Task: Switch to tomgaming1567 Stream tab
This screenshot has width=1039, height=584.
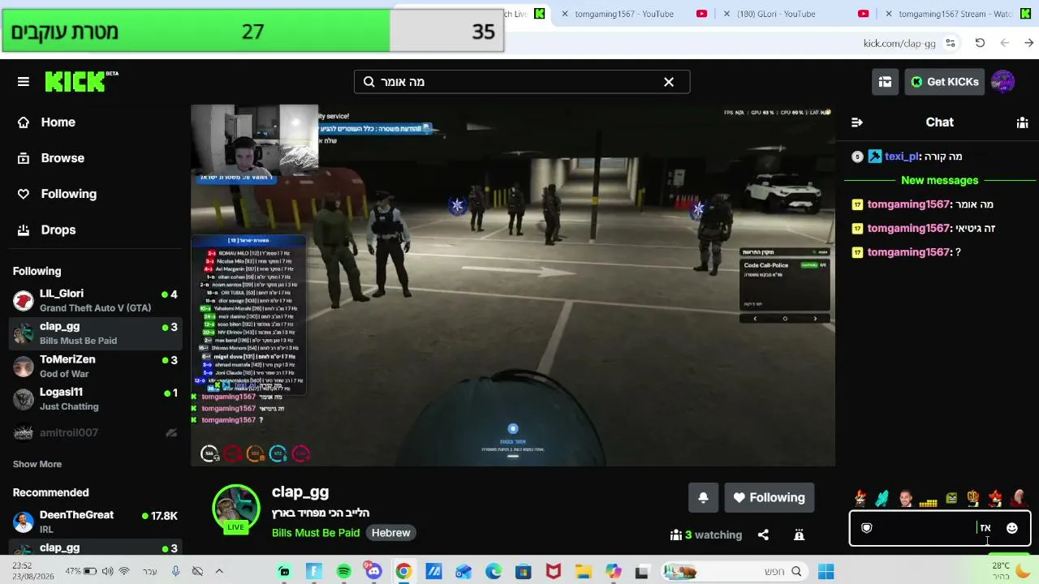Action: click(955, 14)
